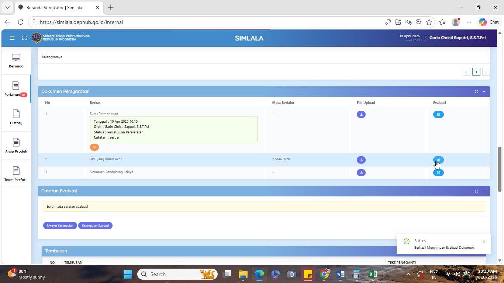Click the RPK yang masih aktif row text
Screen dimensions: 504x283
point(106,159)
